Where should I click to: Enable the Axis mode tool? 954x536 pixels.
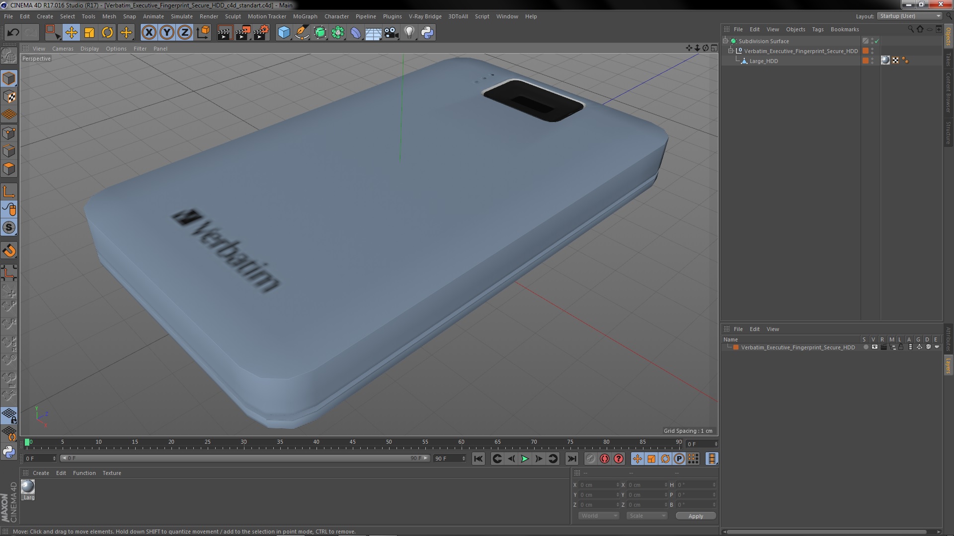tap(9, 192)
